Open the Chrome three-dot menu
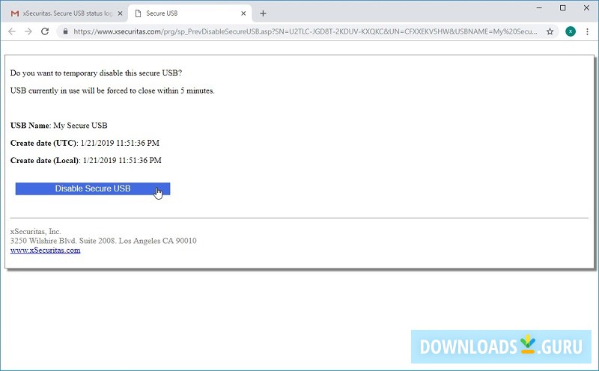Screen dimensions: 599x371 coord(587,31)
